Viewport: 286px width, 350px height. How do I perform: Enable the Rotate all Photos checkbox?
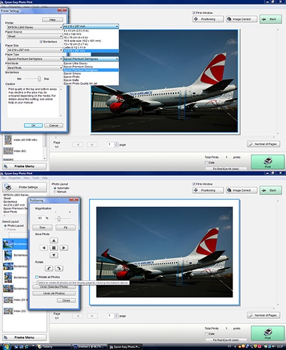click(37, 277)
